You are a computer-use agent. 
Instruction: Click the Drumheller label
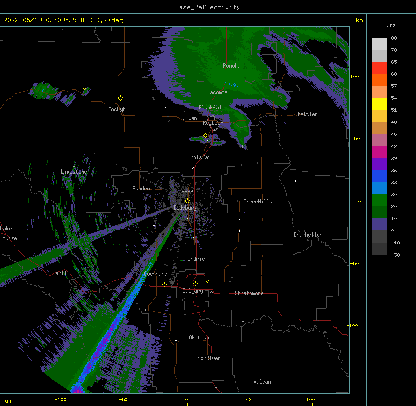point(308,235)
